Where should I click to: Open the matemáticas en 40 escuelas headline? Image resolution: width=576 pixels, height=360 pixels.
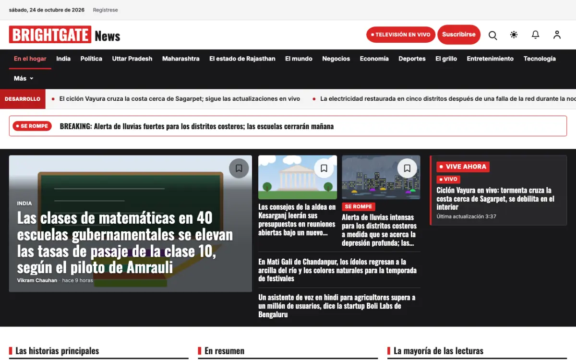pos(125,242)
